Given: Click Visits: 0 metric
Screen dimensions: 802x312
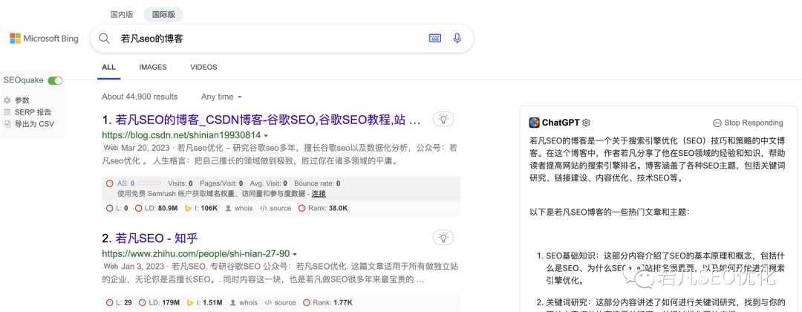Looking at the screenshot, I should point(180,183).
